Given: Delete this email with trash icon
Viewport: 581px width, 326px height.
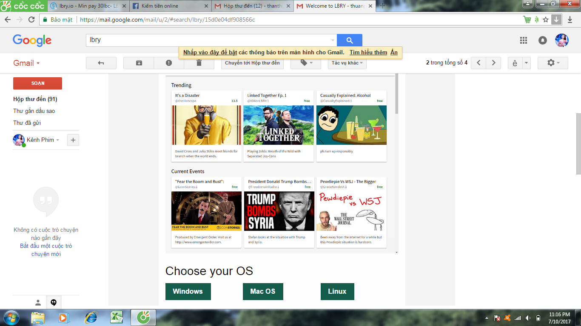Looking at the screenshot, I should pyautogui.click(x=199, y=63).
